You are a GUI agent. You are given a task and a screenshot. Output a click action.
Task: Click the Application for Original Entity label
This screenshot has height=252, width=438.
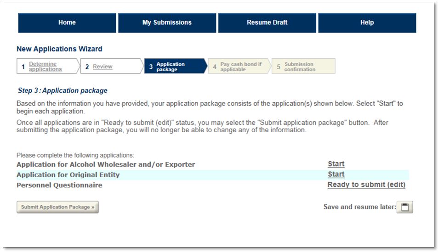pyautogui.click(x=68, y=175)
